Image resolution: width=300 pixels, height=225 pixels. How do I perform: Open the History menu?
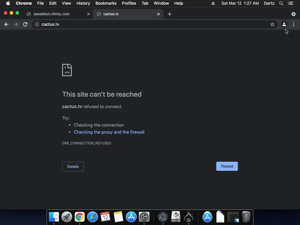point(83,3)
